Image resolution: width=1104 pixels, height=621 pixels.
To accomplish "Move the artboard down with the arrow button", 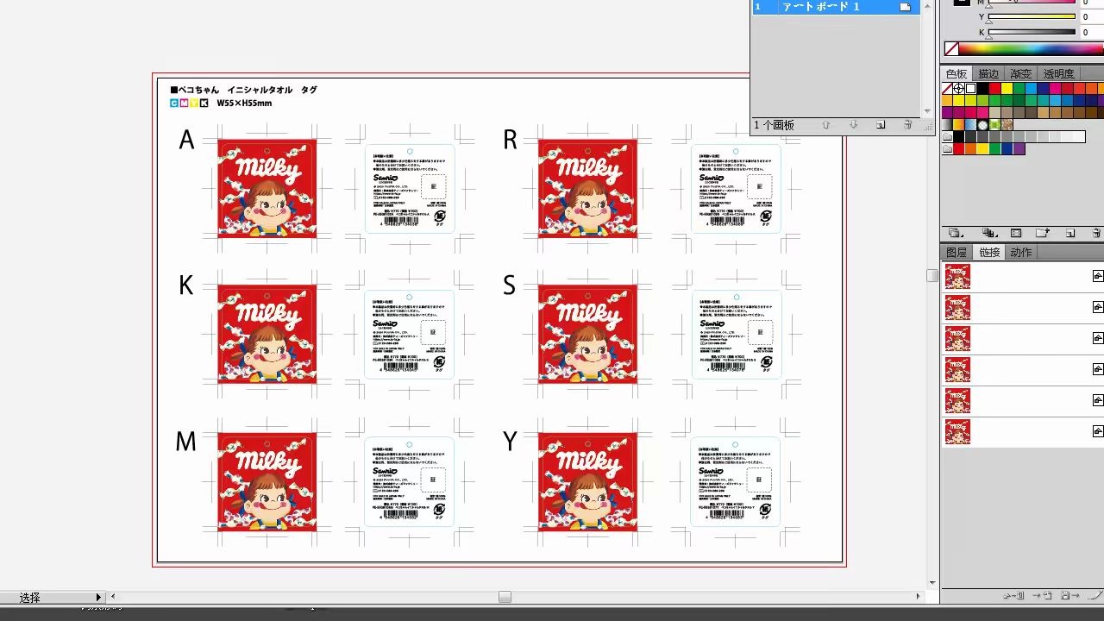I will pyautogui.click(x=851, y=124).
